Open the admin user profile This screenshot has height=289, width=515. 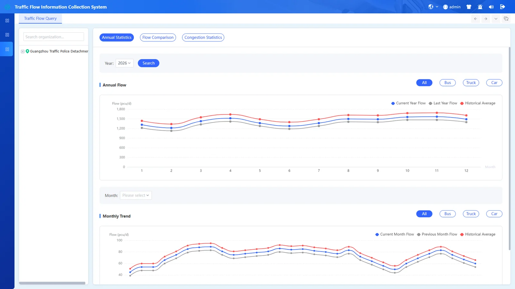452,7
